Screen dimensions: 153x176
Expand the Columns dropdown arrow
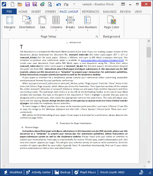(56, 30)
